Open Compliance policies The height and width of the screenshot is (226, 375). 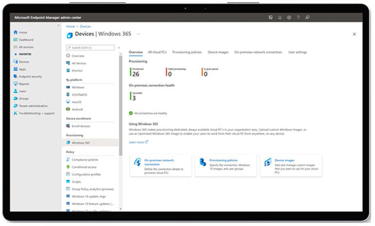coord(82,160)
